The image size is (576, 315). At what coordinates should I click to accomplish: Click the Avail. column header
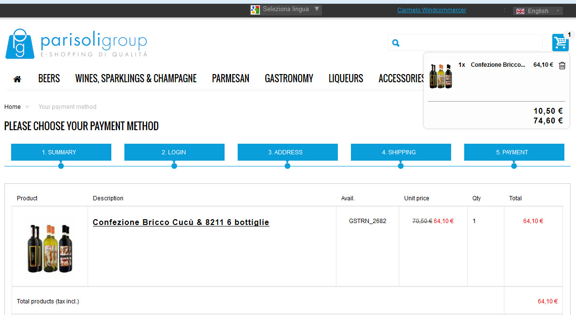pyautogui.click(x=348, y=198)
